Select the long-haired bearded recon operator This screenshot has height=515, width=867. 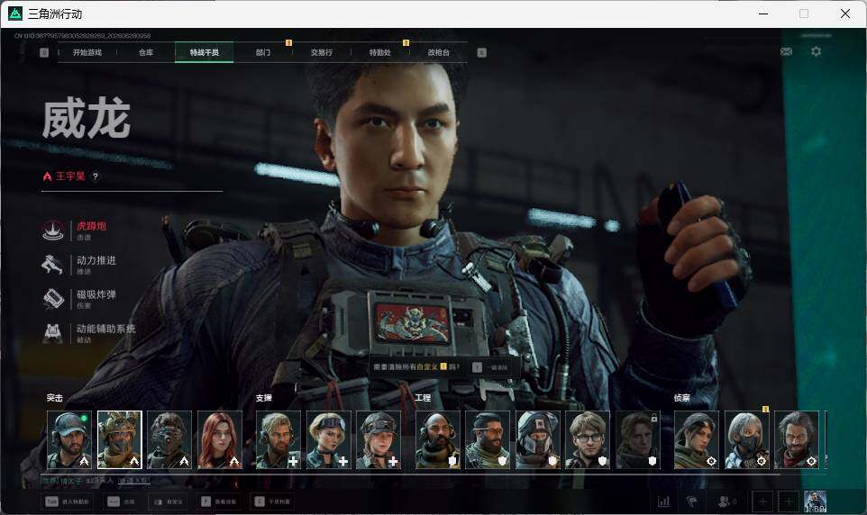tap(797, 440)
